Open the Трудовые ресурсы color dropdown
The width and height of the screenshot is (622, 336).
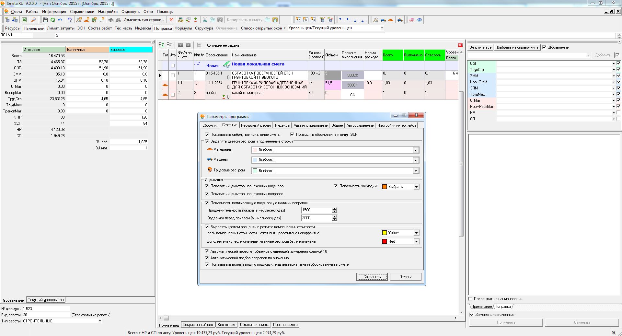(x=416, y=171)
